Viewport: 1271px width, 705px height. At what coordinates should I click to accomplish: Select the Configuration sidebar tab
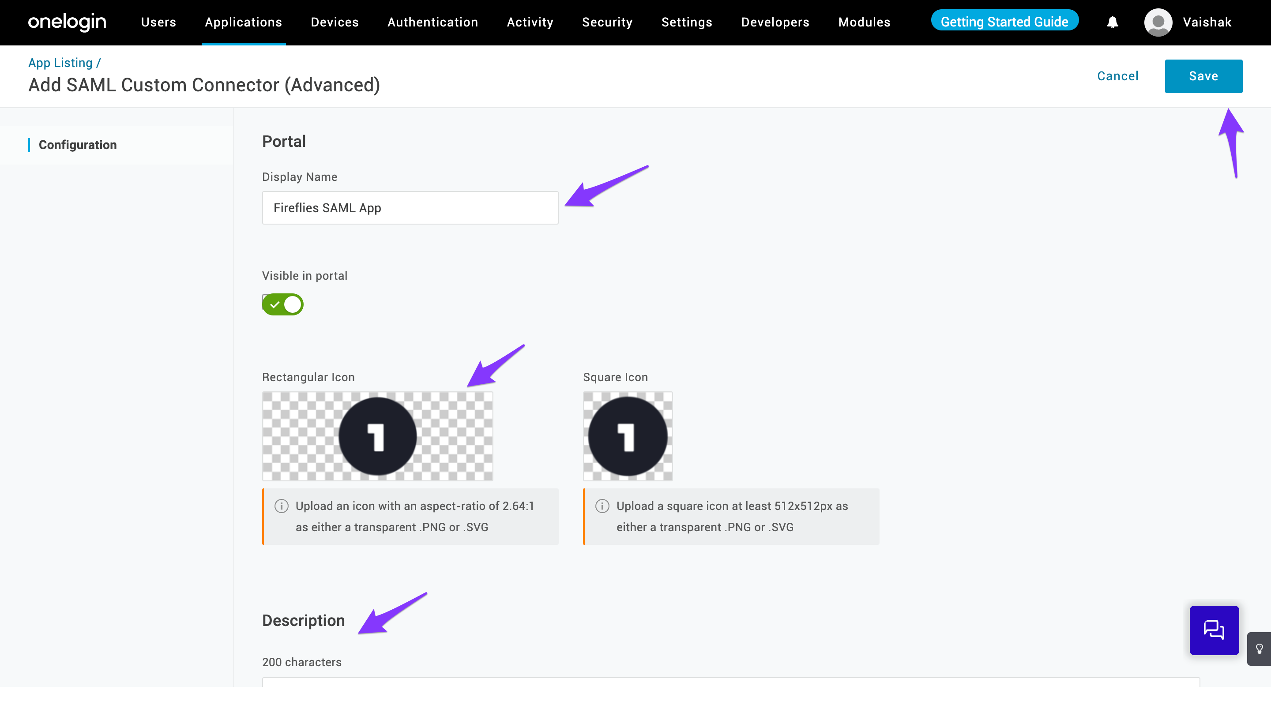pos(78,145)
